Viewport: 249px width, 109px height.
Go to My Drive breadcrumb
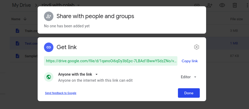(x=21, y=5)
